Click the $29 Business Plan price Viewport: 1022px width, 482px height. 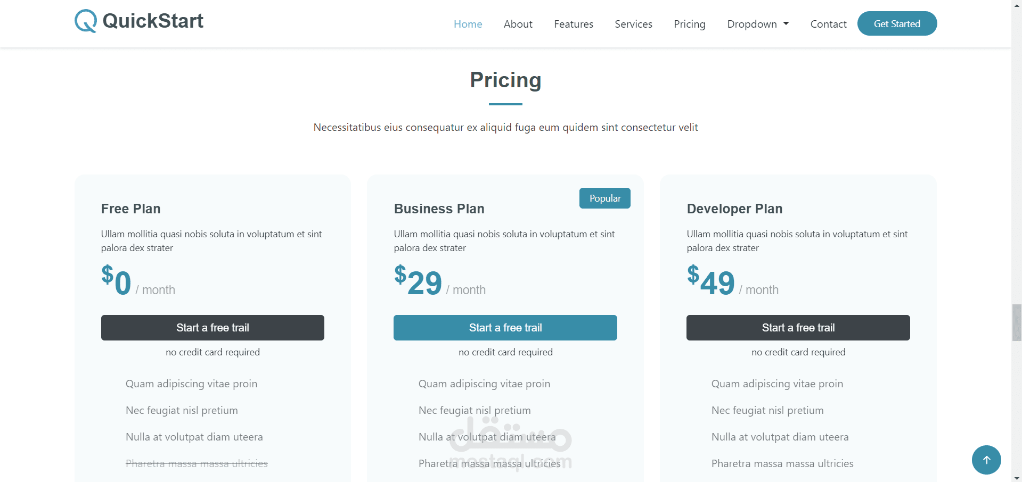[x=419, y=281]
